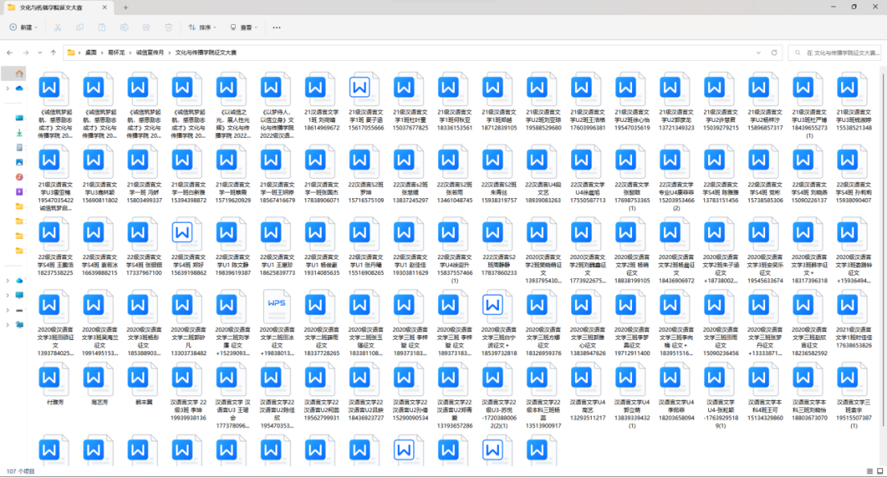Go back with the Back arrow
This screenshot has height=478, width=887.
click(10, 53)
